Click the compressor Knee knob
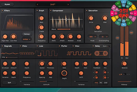137x92 pixels. click(79, 37)
